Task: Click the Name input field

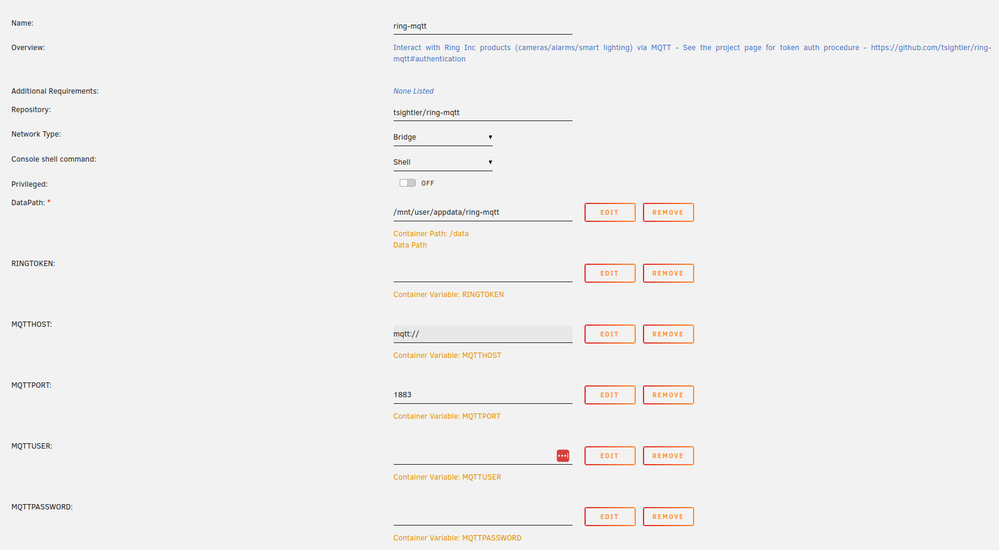Action: [482, 26]
